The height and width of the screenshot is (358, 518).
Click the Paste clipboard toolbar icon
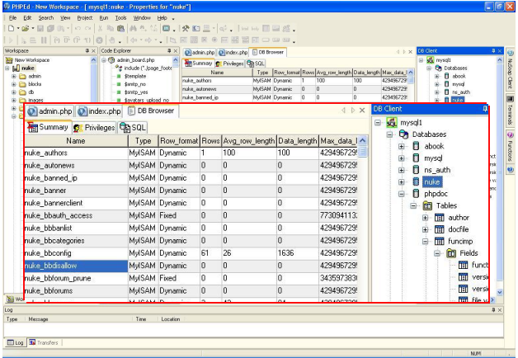coord(120,28)
